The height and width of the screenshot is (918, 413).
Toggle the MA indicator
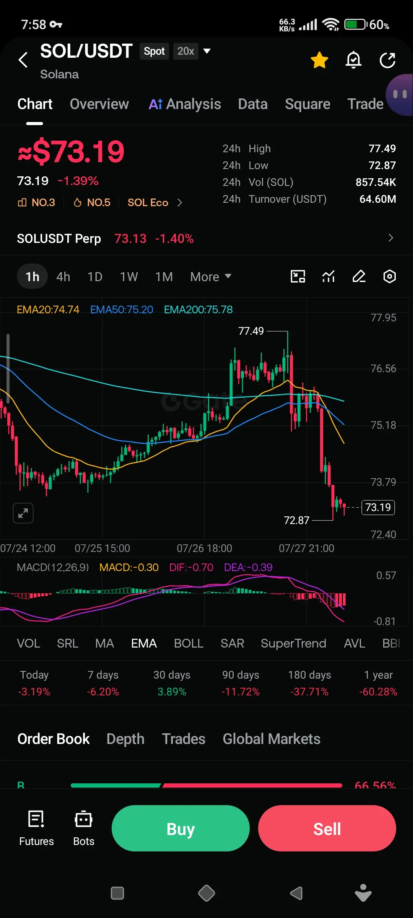[105, 643]
